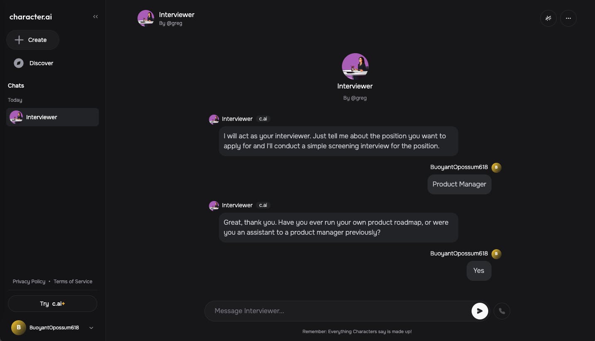Click the By @greg creator link in the header
Screen dimensions: 595x341
(x=171, y=23)
